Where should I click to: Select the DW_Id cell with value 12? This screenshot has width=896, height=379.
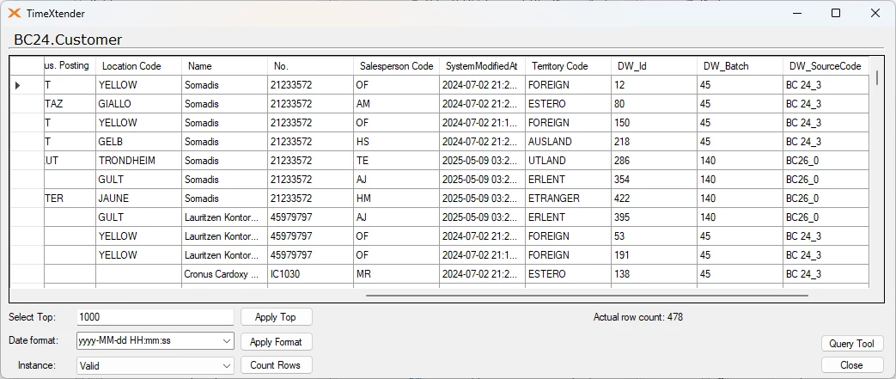pos(655,85)
